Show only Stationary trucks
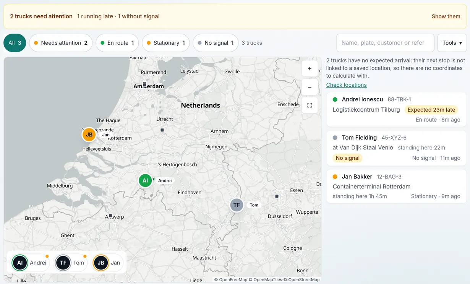 point(166,43)
